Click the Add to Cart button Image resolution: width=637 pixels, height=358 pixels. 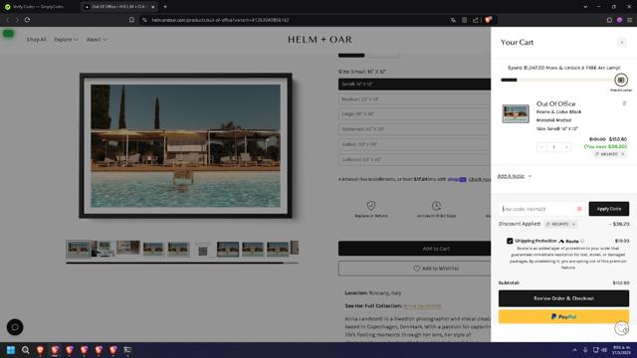[x=414, y=249]
